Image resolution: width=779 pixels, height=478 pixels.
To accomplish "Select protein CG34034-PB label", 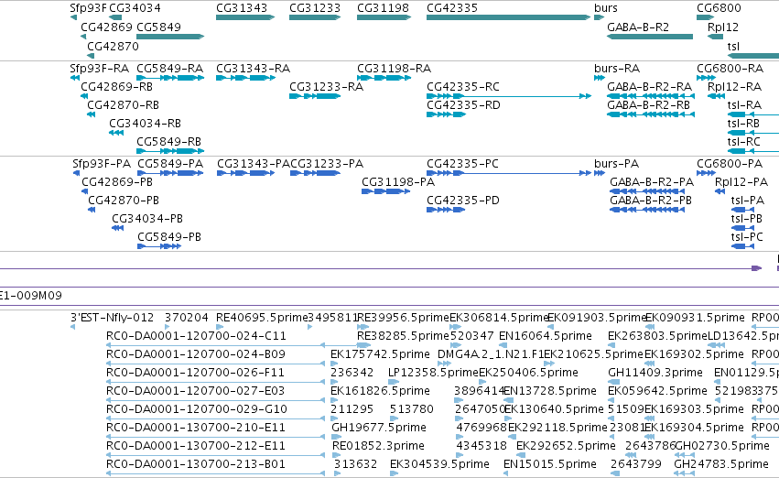I will point(147,219).
